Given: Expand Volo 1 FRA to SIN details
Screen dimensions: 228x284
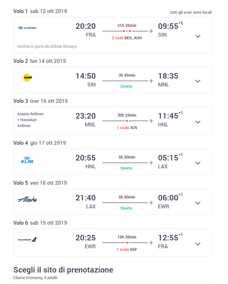Looking at the screenshot, I should pos(198,36).
